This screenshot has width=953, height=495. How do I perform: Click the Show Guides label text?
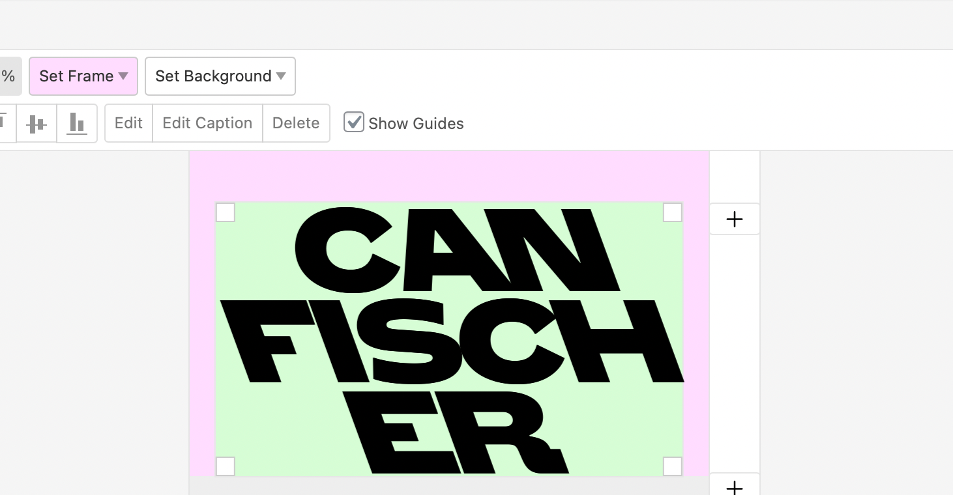coord(416,124)
